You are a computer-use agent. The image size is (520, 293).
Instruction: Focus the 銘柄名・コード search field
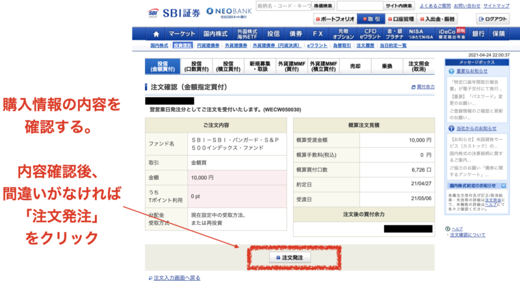(x=284, y=6)
